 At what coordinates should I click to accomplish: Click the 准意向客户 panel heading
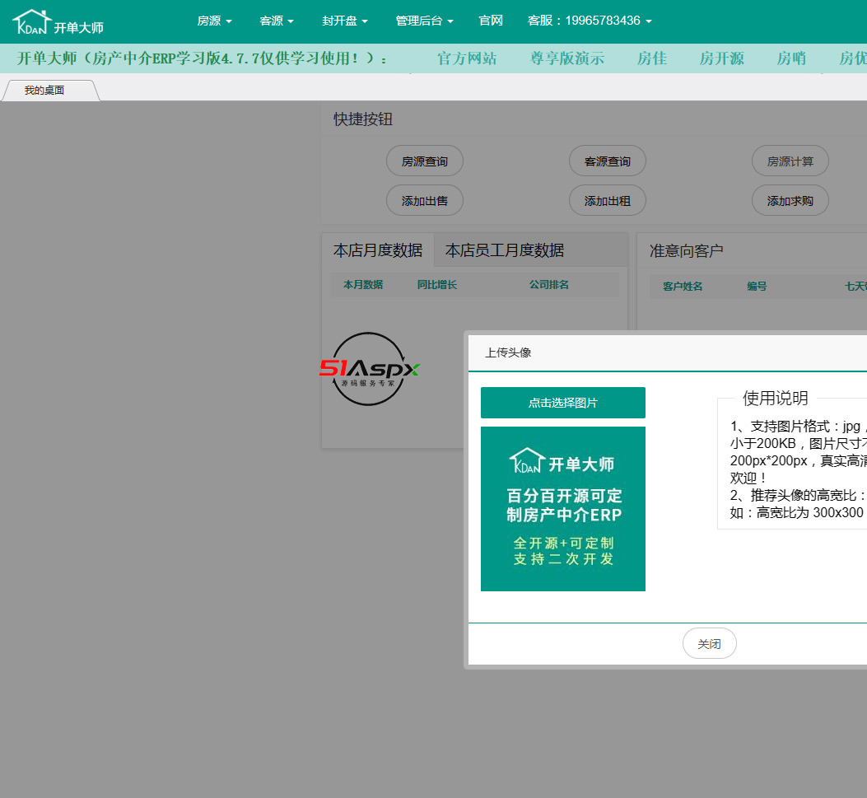pyautogui.click(x=686, y=250)
